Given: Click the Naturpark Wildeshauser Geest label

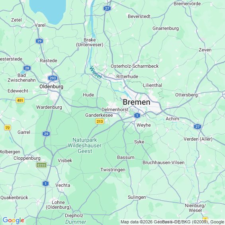Looking at the screenshot, I should click(85, 145).
